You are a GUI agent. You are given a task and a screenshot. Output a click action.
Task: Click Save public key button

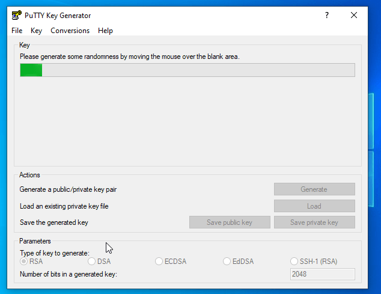click(x=230, y=222)
